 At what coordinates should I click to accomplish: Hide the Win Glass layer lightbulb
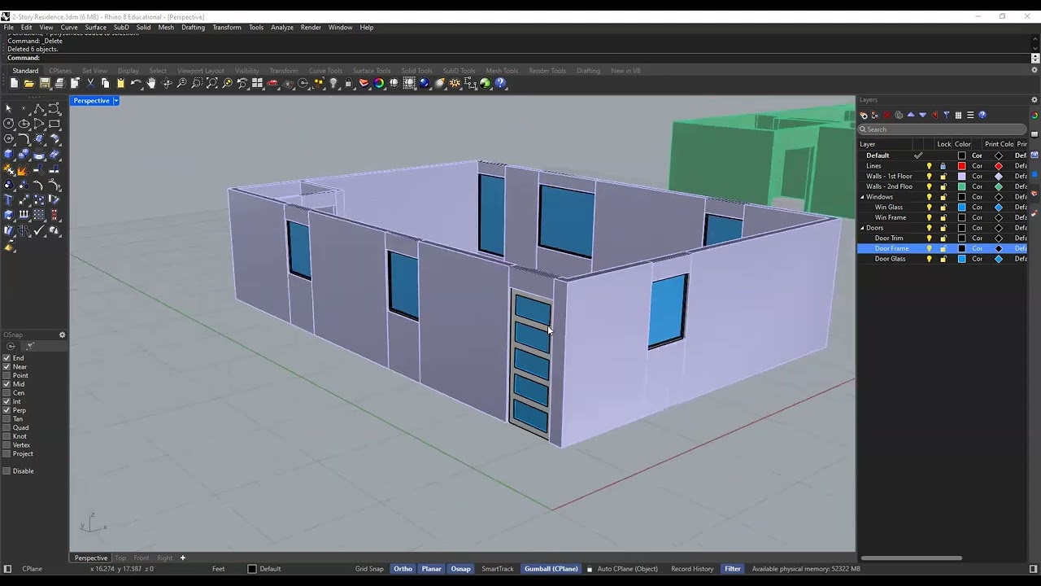click(929, 208)
